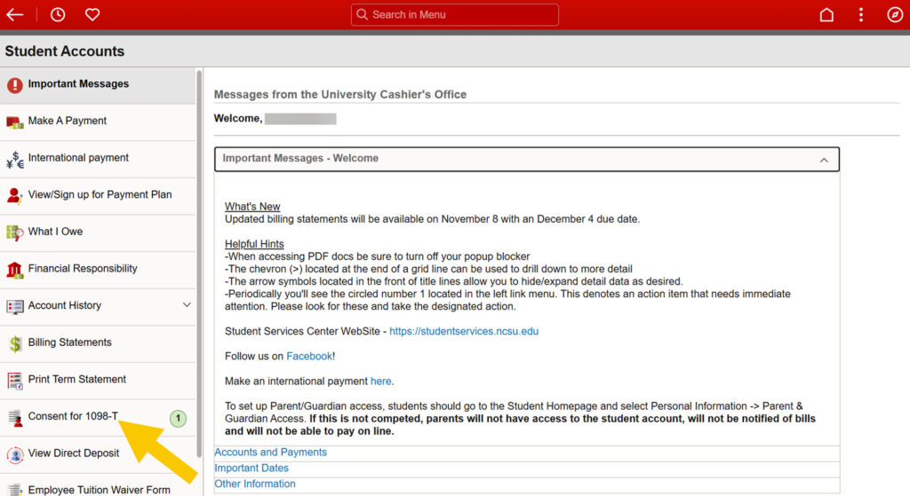This screenshot has height=496, width=910.
Task: Select International payment in the sidebar
Action: click(98, 159)
